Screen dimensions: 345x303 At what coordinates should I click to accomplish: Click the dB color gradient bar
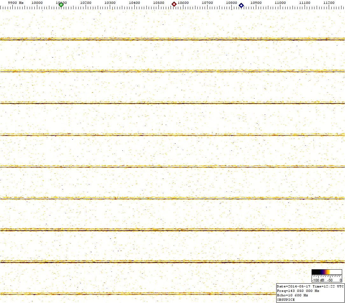[327, 272]
